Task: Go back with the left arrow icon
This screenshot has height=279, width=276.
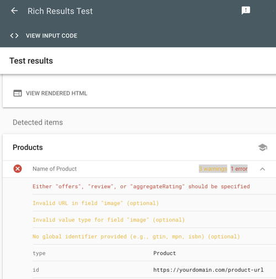Action: pyautogui.click(x=14, y=11)
